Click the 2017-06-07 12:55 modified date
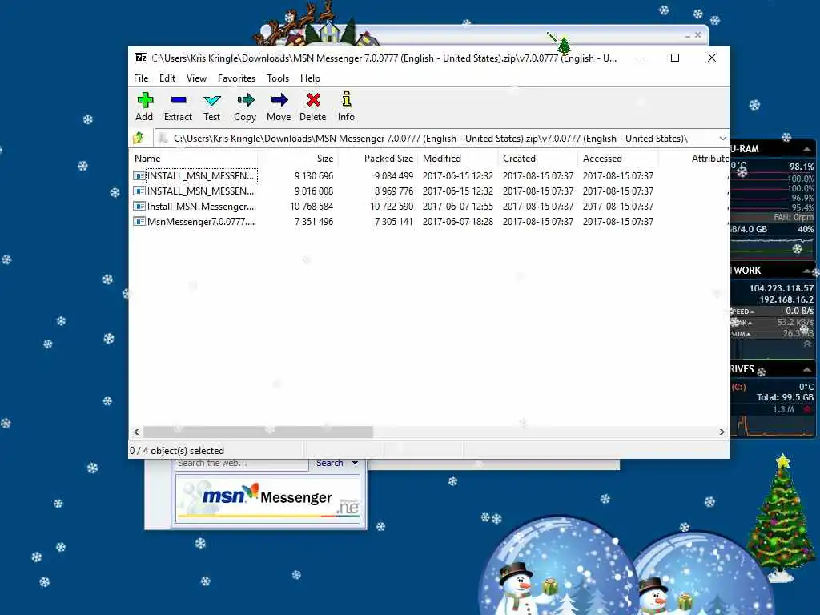Screen dimensions: 820x615 [x=458, y=207]
